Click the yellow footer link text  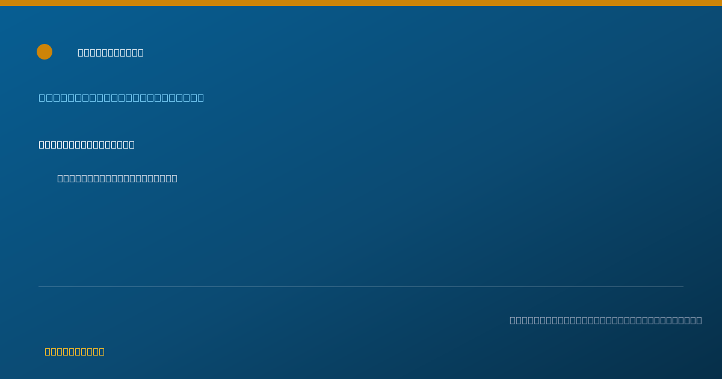tap(75, 351)
